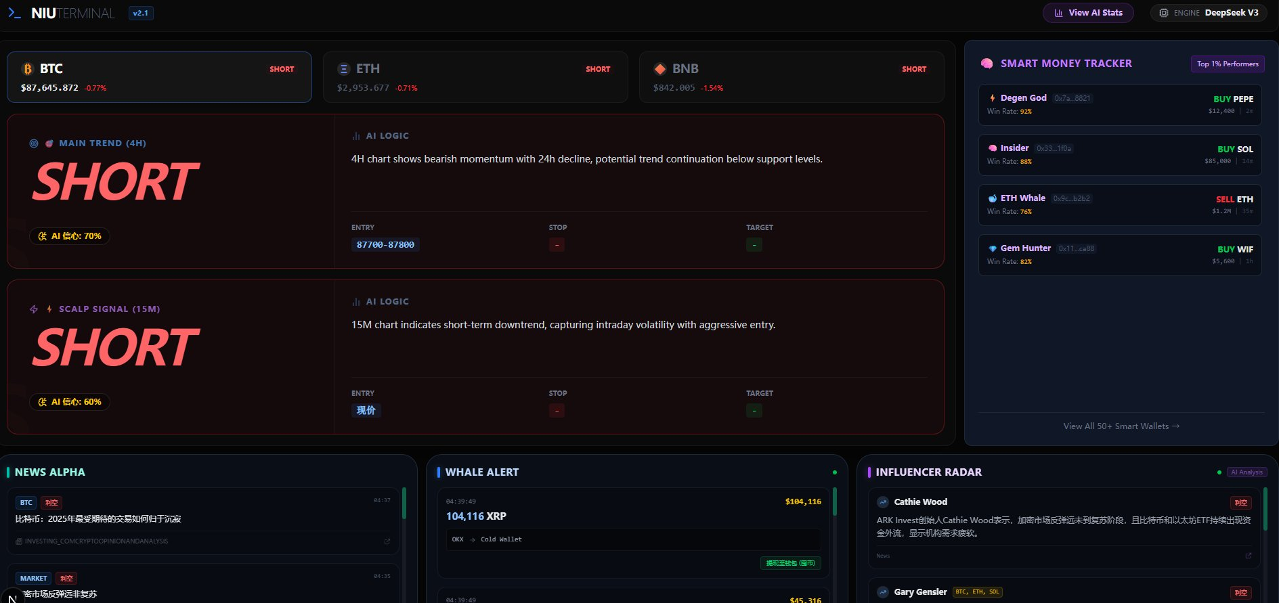Click the trend icon beside Gary Gensler

point(883,592)
